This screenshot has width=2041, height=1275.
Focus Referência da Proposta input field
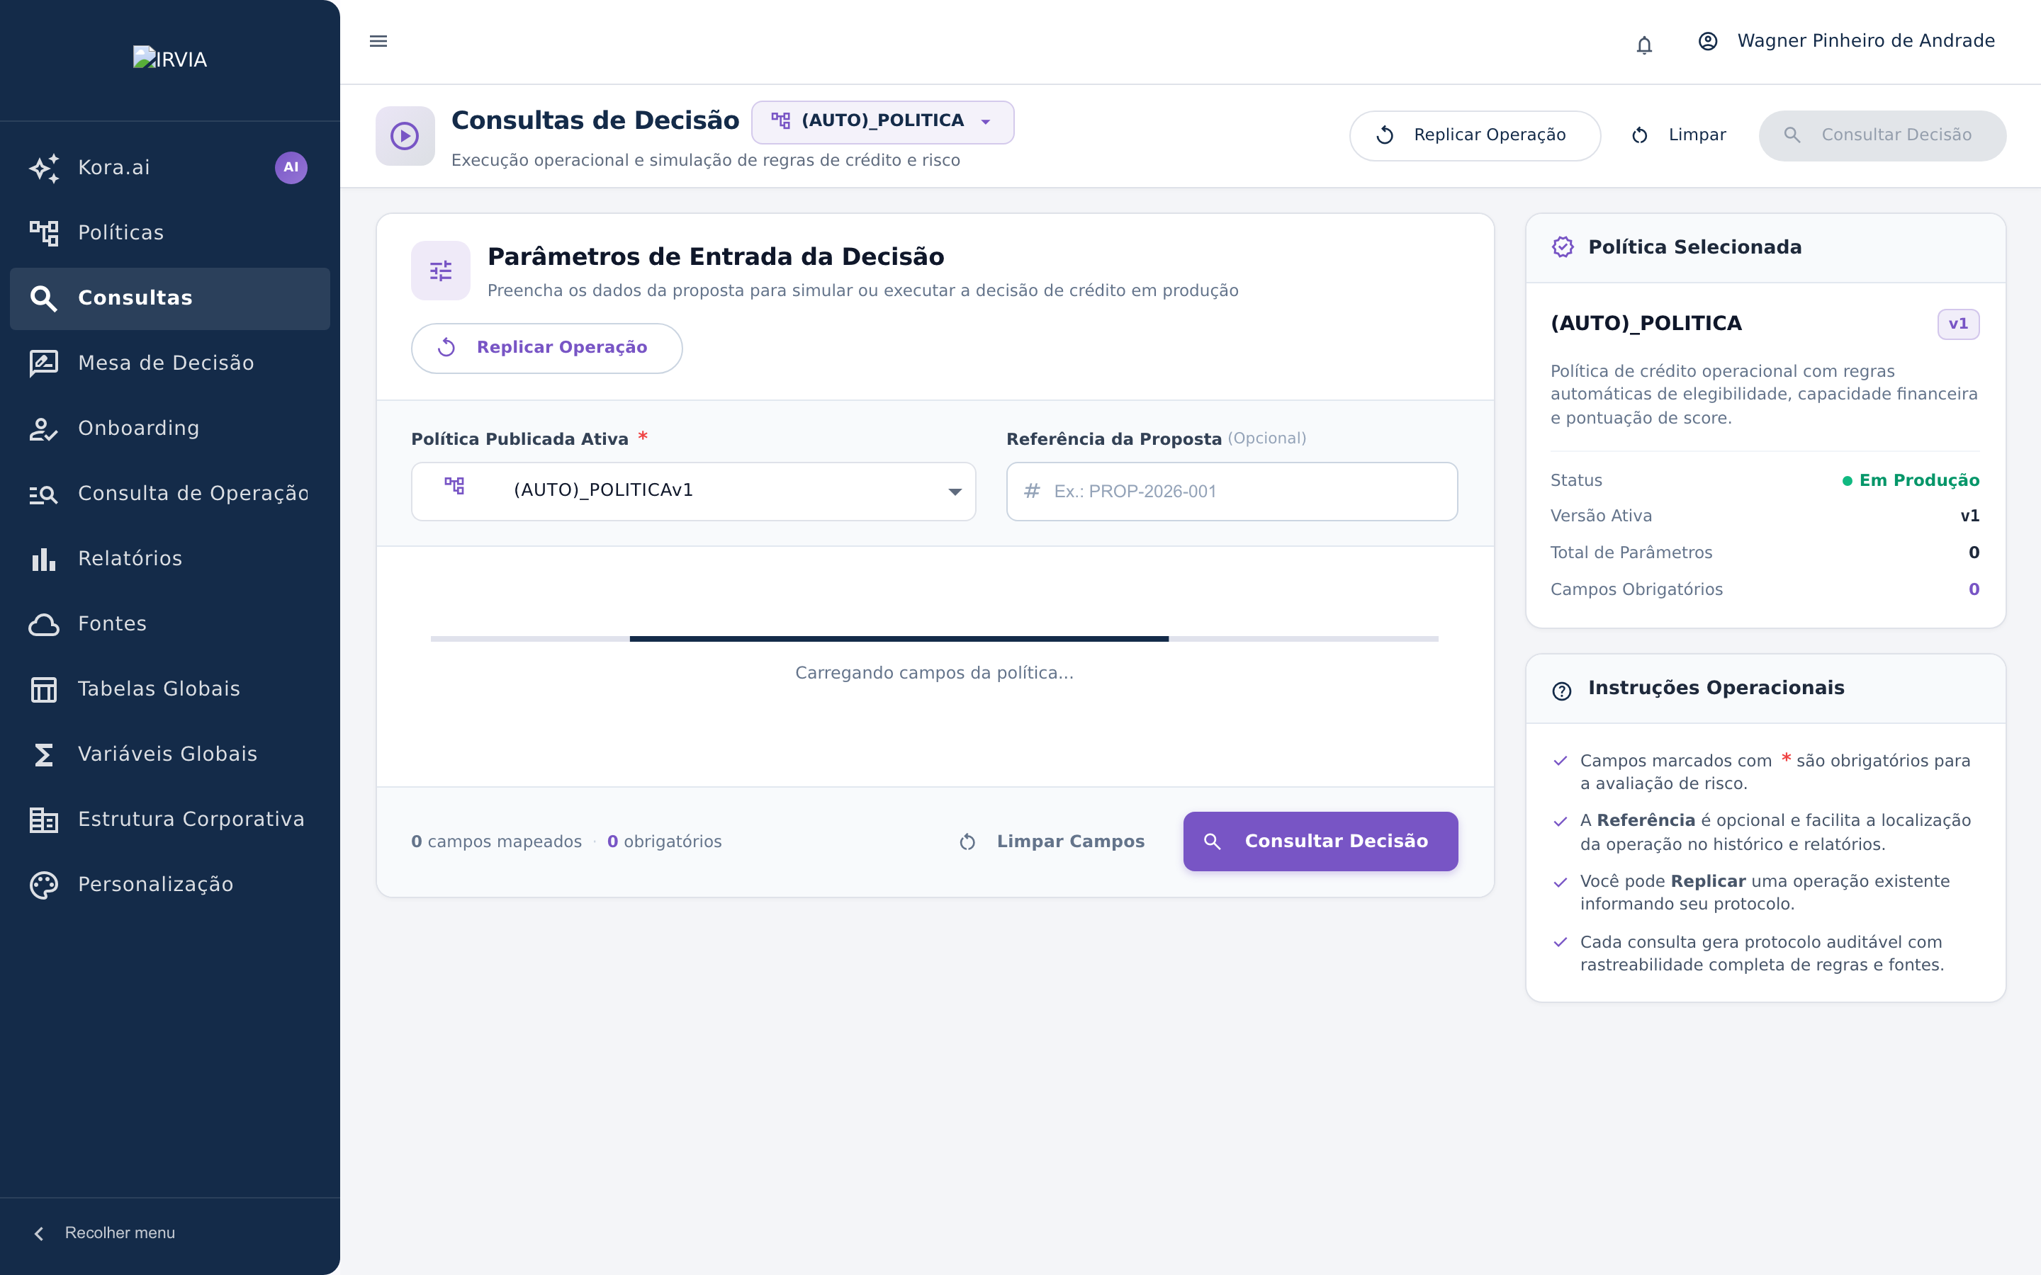1232,491
